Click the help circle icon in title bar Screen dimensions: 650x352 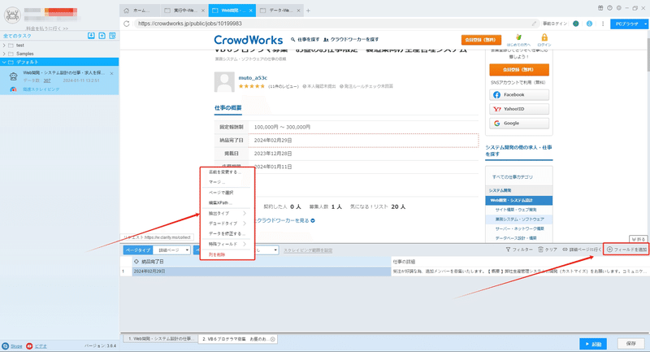click(609, 8)
